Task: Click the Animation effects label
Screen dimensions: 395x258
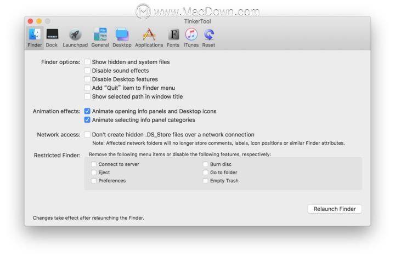Action: pos(57,111)
